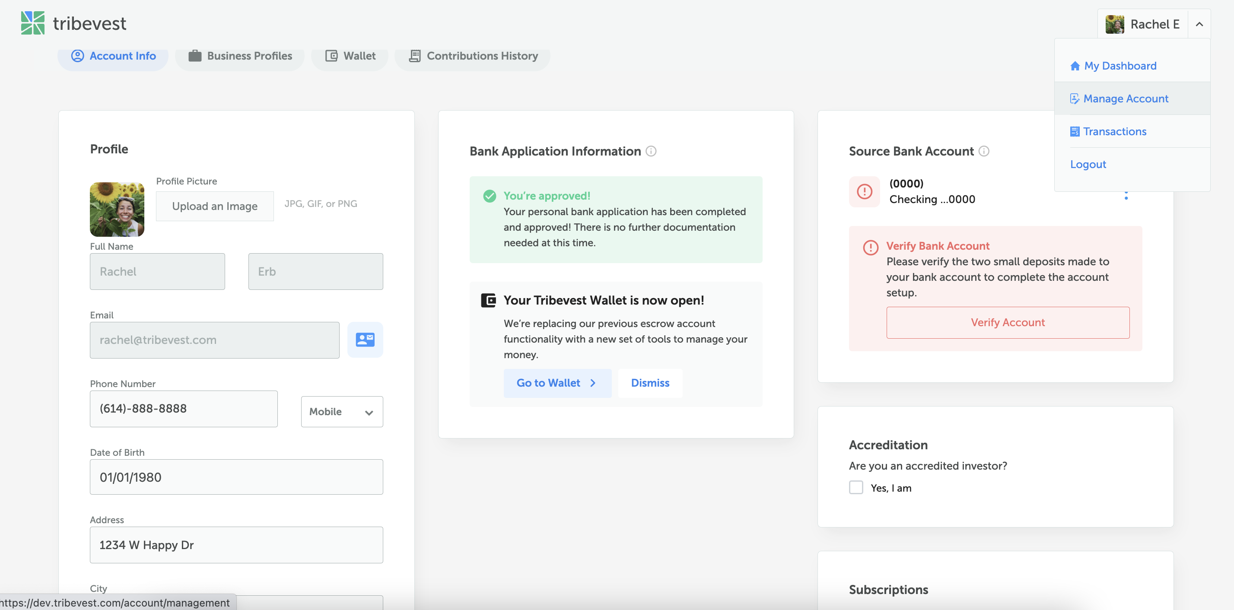Click the tribevest logo icon

tap(32, 23)
